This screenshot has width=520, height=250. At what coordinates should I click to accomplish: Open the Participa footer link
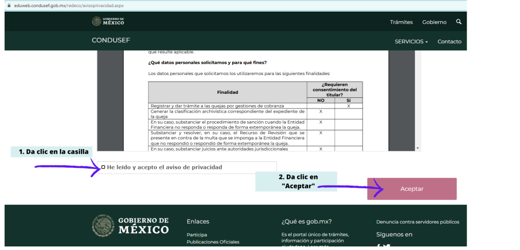197,235
